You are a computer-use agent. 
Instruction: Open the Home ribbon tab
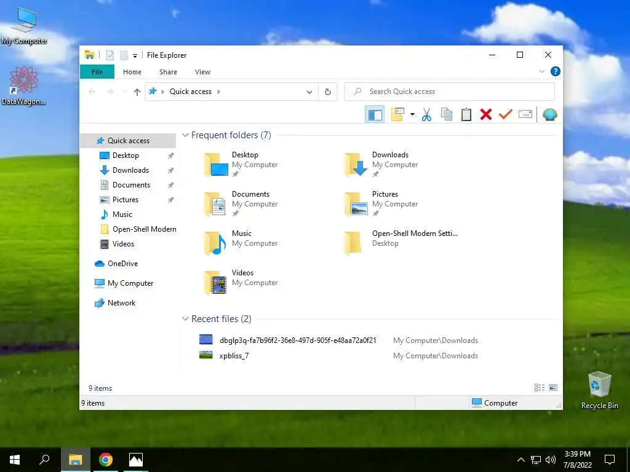pyautogui.click(x=132, y=72)
